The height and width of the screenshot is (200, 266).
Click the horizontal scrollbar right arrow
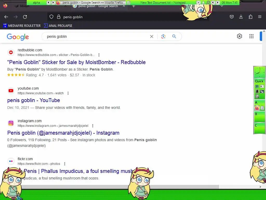pos(260,187)
